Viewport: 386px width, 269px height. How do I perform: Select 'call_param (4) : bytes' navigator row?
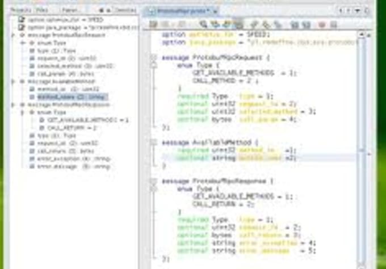65,74
